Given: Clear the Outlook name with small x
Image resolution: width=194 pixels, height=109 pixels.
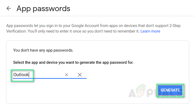Looking at the screenshot, I should 67,75.
